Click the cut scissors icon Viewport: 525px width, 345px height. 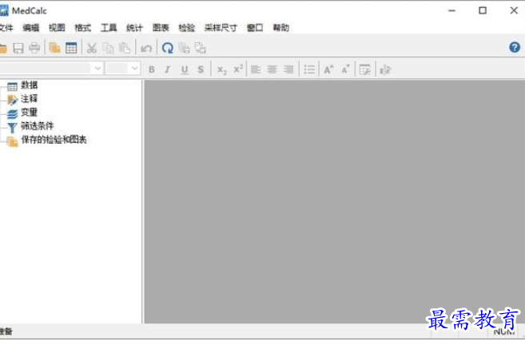click(x=91, y=49)
